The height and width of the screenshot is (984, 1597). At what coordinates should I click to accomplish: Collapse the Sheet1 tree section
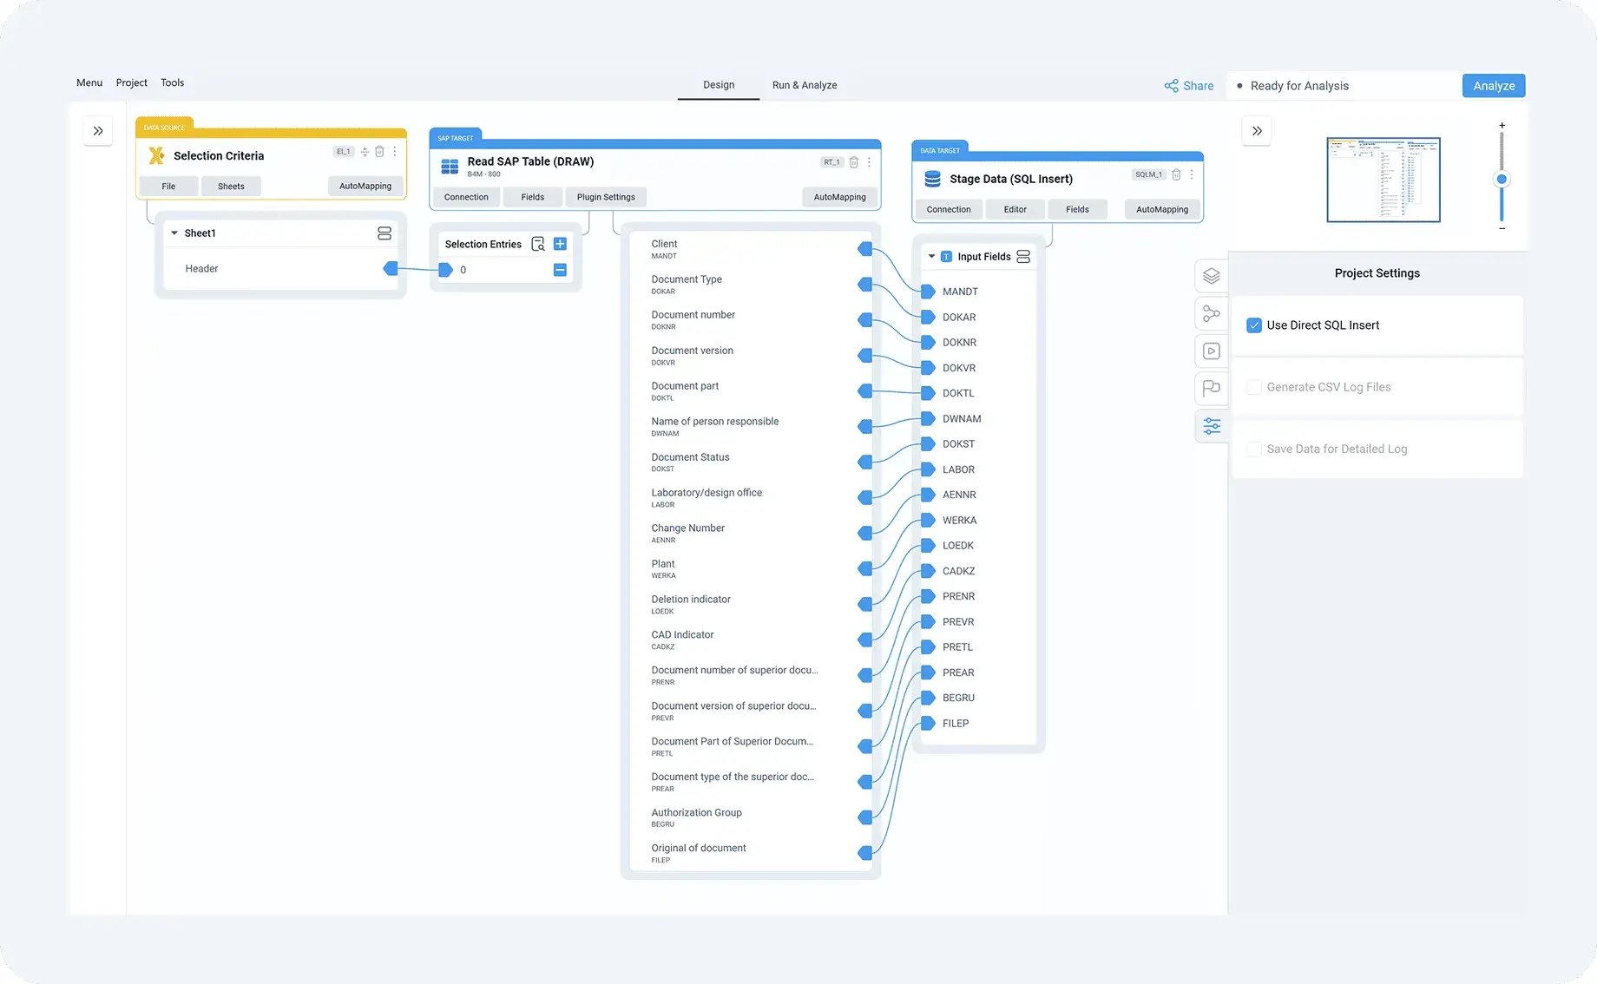click(174, 233)
